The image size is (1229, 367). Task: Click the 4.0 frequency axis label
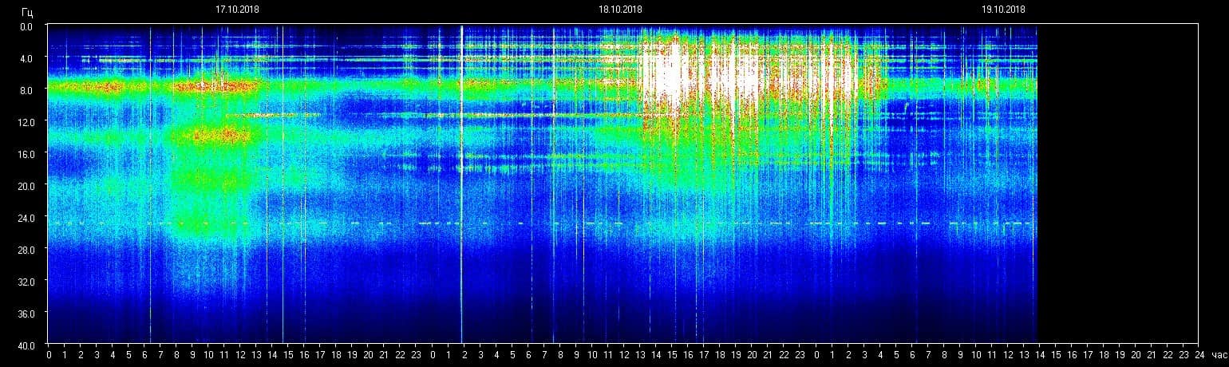click(x=27, y=58)
